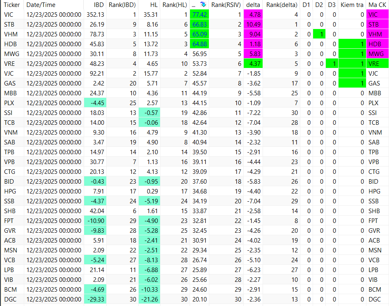
Task: Click IBD value -10.90 for FPT
Action: pyautogui.click(x=95, y=220)
